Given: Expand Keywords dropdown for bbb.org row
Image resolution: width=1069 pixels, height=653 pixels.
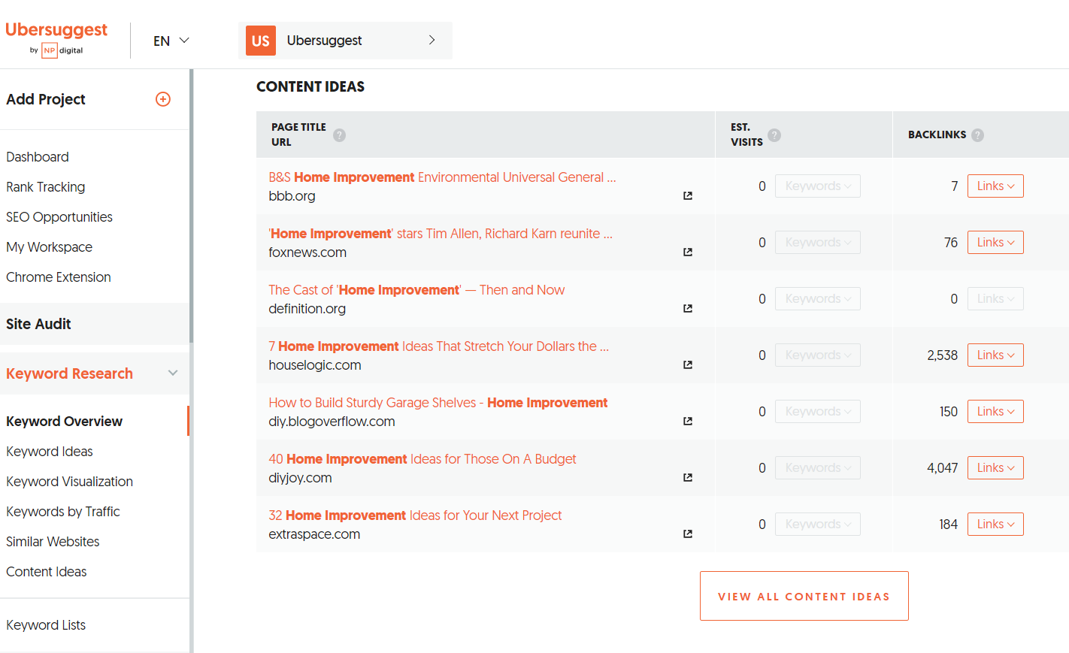Looking at the screenshot, I should (818, 186).
